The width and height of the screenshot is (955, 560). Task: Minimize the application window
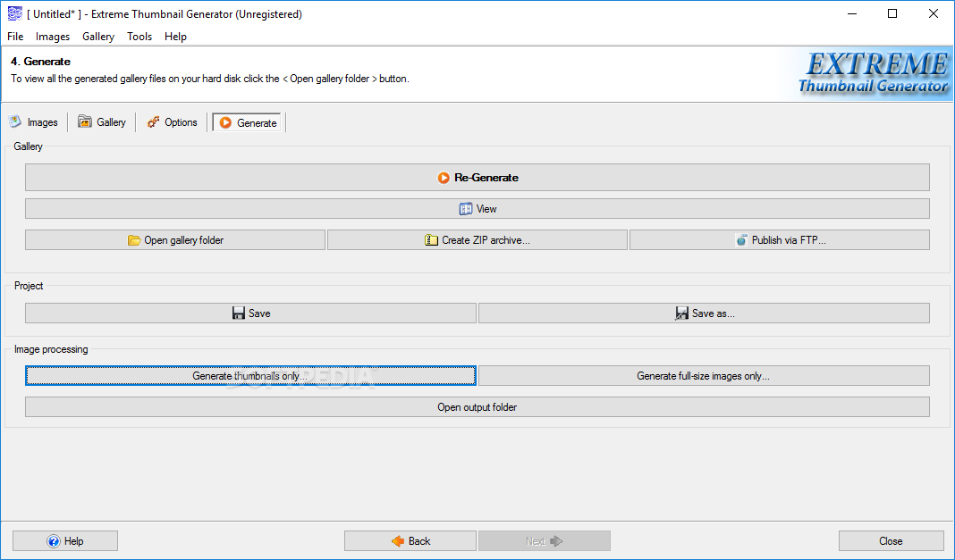coord(852,13)
